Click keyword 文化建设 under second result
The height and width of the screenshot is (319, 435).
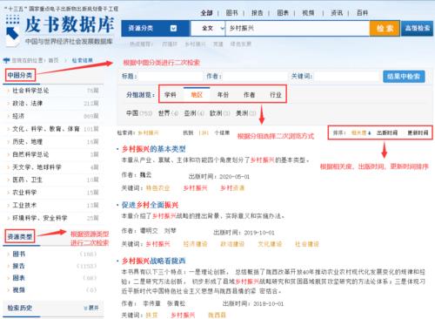[270, 244]
